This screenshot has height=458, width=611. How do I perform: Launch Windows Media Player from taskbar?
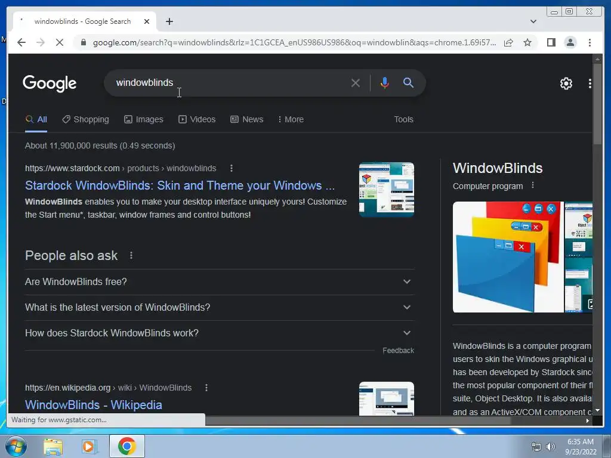tap(89, 446)
